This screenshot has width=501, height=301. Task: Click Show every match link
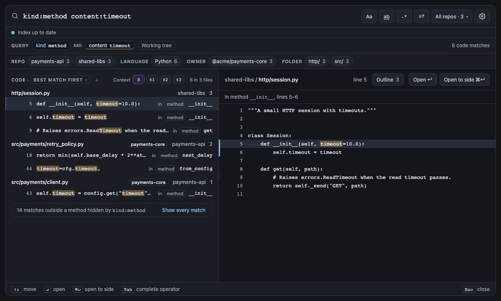184,210
